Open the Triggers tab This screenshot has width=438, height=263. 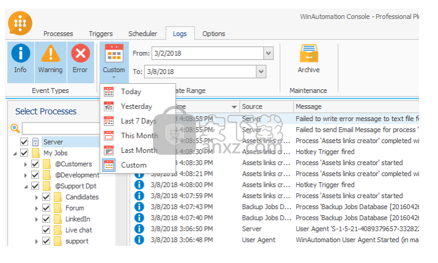(x=101, y=34)
